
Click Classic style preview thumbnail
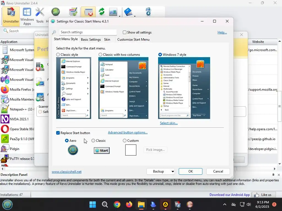[74, 88]
